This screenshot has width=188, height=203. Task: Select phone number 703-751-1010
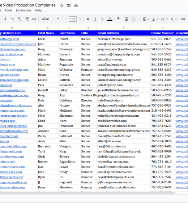tap(163, 162)
